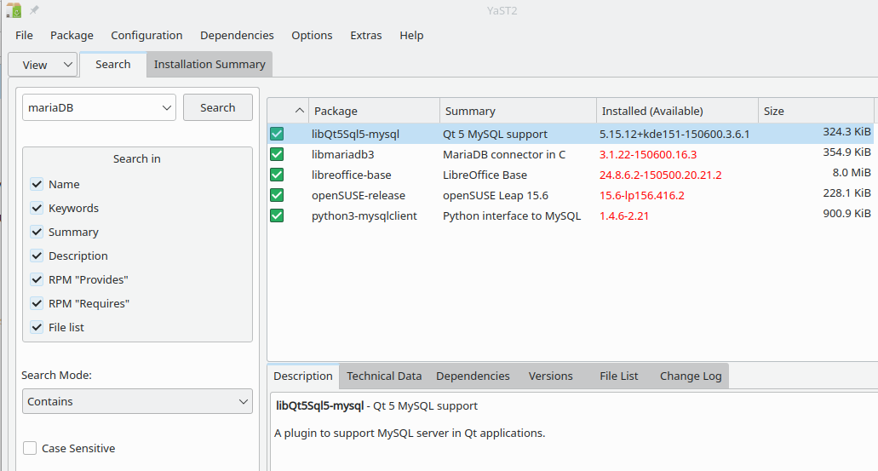Click version 15.6-lp156.416.2
The height and width of the screenshot is (471, 878).
[x=642, y=195]
